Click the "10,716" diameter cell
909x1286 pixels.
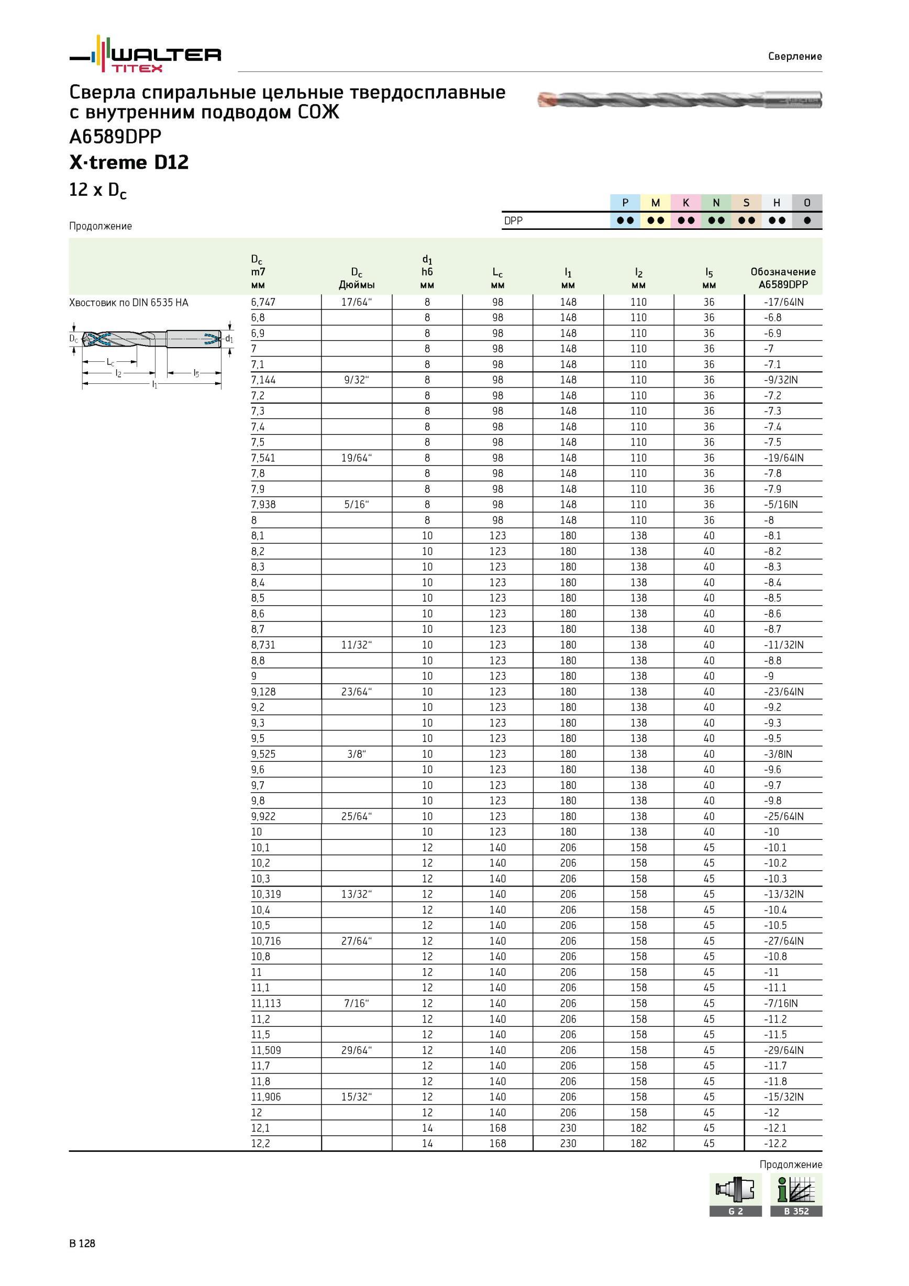click(x=266, y=941)
